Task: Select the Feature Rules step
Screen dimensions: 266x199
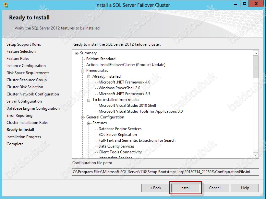Action: 18,59
